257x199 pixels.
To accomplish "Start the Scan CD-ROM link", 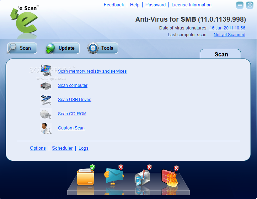I will pos(72,114).
